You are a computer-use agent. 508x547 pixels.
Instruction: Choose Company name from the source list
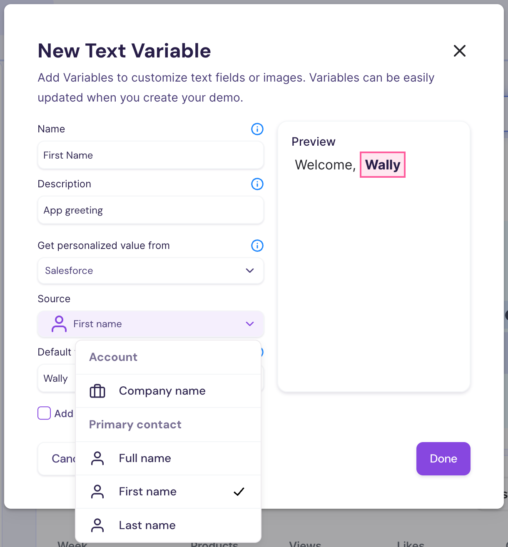click(162, 391)
